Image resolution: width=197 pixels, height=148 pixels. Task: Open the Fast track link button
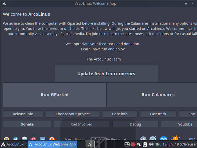pos(158,114)
